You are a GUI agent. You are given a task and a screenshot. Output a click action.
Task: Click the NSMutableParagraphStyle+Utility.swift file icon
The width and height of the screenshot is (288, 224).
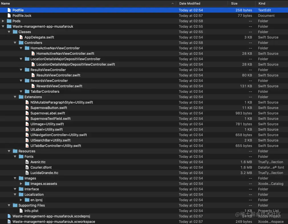27,102
